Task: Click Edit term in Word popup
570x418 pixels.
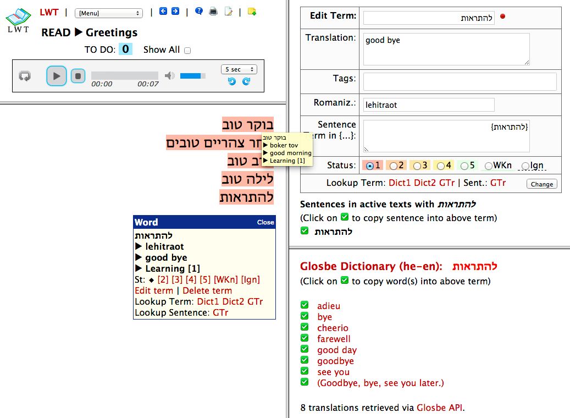Action: (154, 290)
